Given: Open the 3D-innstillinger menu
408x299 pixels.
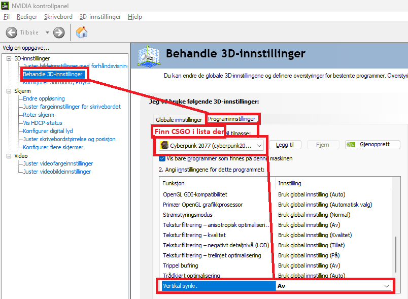Looking at the screenshot, I should pyautogui.click(x=100, y=17).
